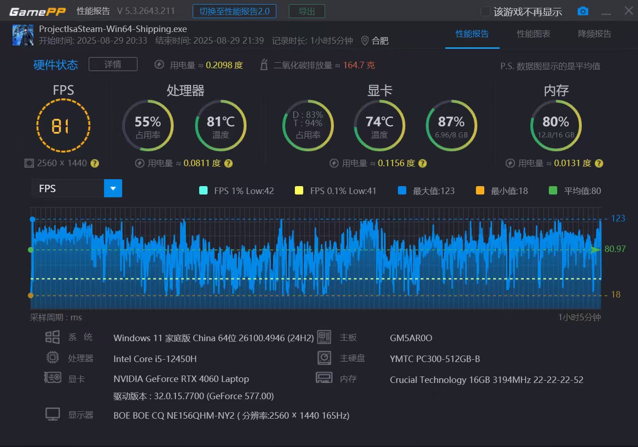The height and width of the screenshot is (447, 638).
Task: Click the help icon next to memory power usage
Action: [599, 163]
